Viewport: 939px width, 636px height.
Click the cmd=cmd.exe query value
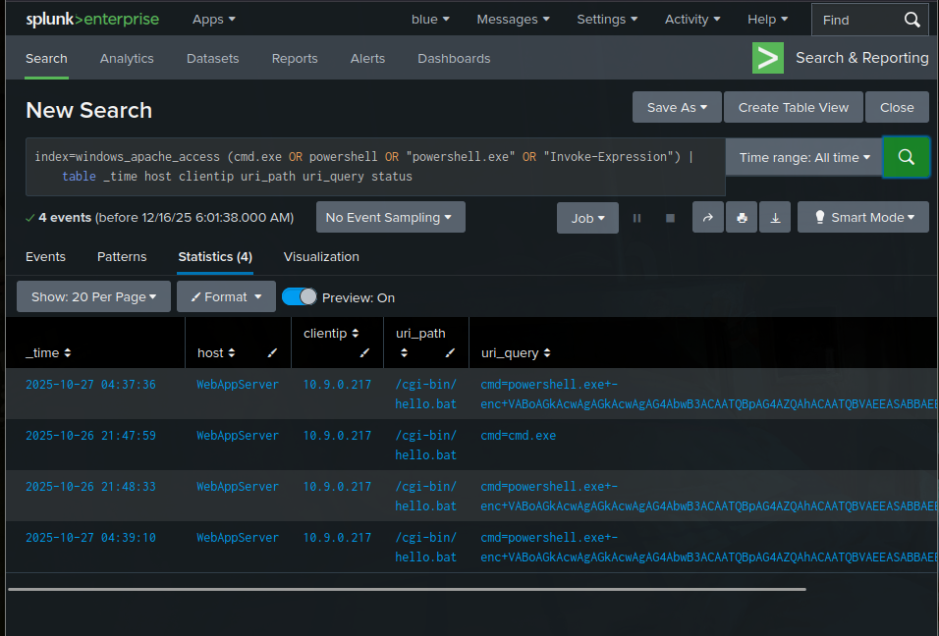click(x=518, y=436)
